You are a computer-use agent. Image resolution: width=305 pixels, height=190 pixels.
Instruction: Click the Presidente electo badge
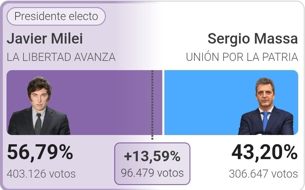point(56,16)
